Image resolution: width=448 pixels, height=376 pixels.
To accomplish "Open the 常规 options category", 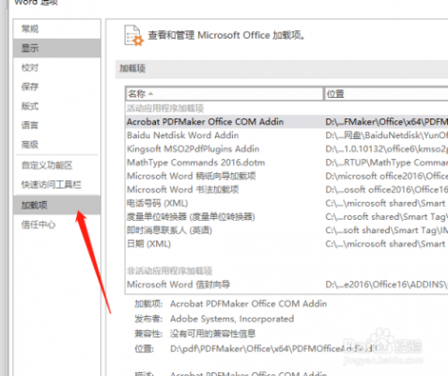I will click(x=56, y=29).
